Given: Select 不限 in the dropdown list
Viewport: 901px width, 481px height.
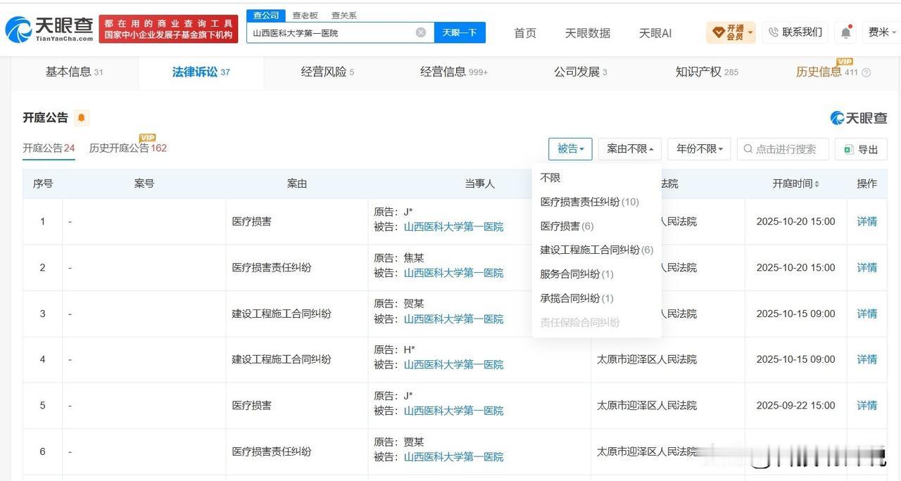Looking at the screenshot, I should tap(550, 178).
